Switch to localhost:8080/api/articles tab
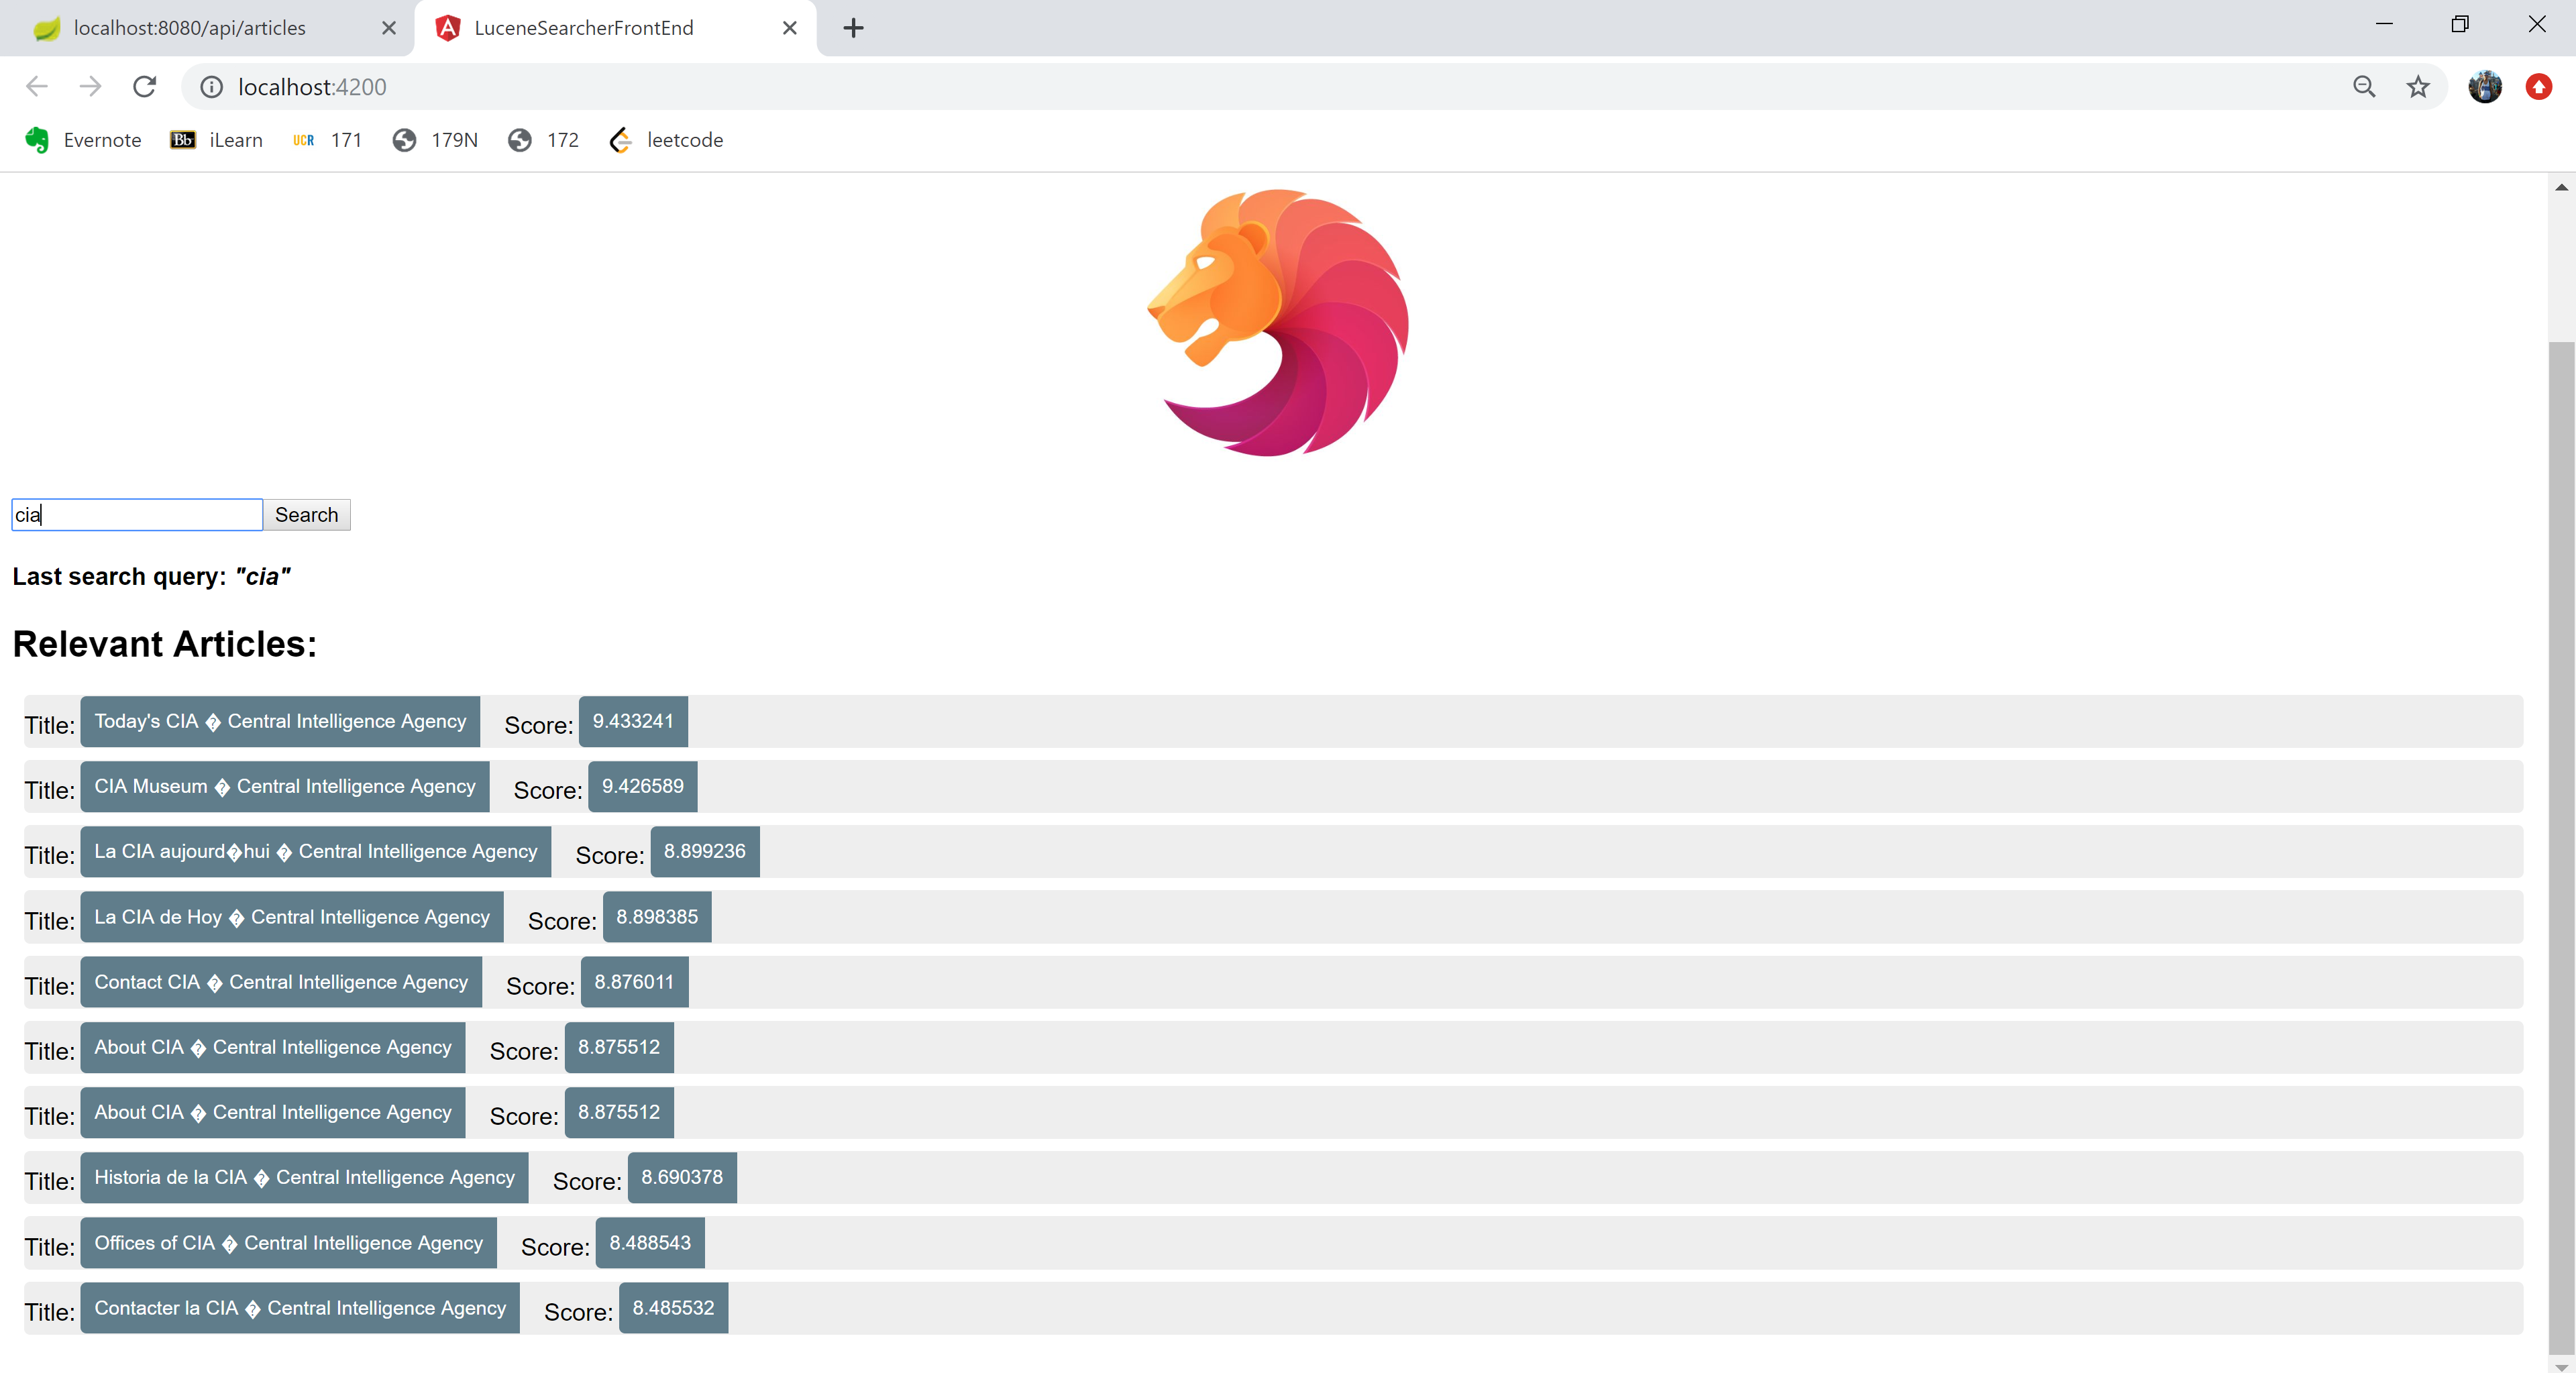 click(190, 28)
